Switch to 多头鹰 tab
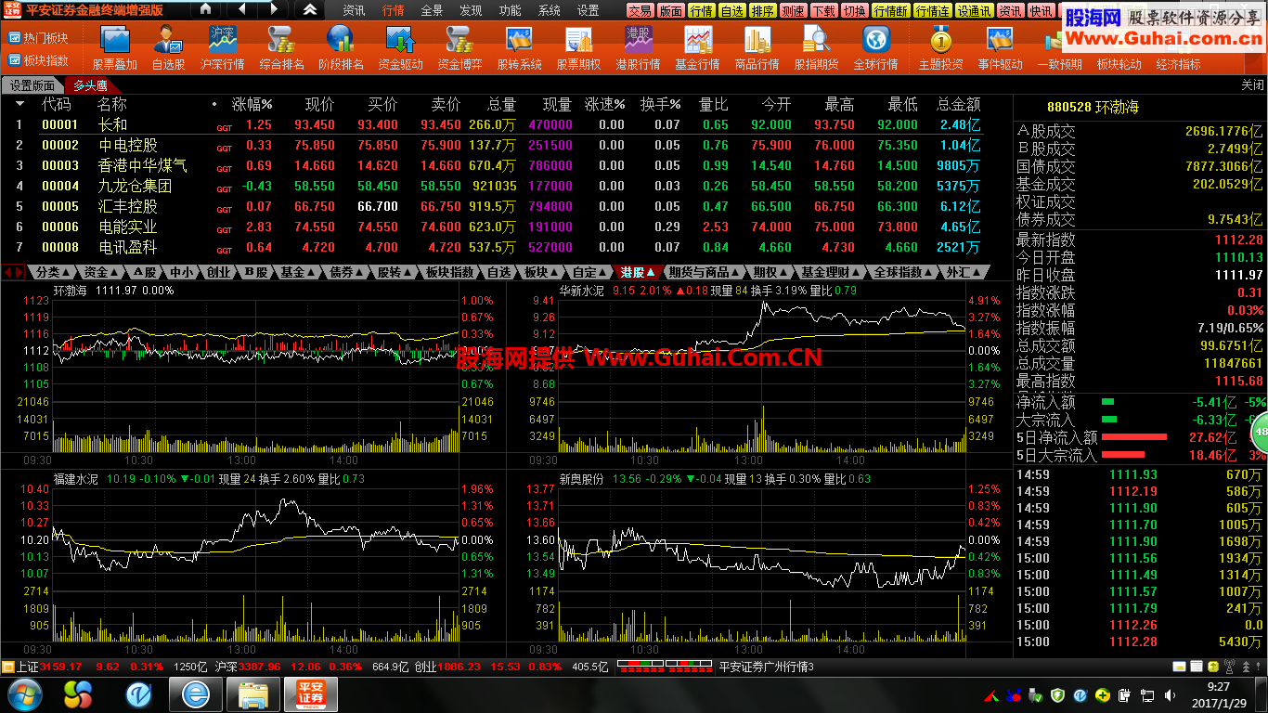Image resolution: width=1268 pixels, height=713 pixels. pos(90,85)
